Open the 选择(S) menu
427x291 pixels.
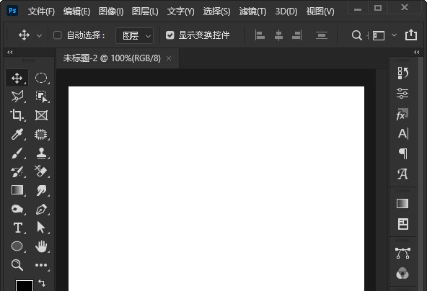pos(217,12)
